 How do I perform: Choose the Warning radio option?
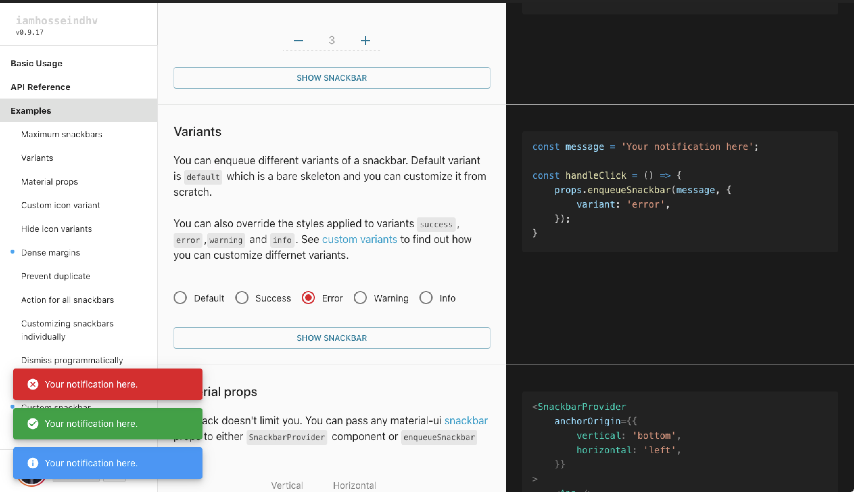pos(360,298)
